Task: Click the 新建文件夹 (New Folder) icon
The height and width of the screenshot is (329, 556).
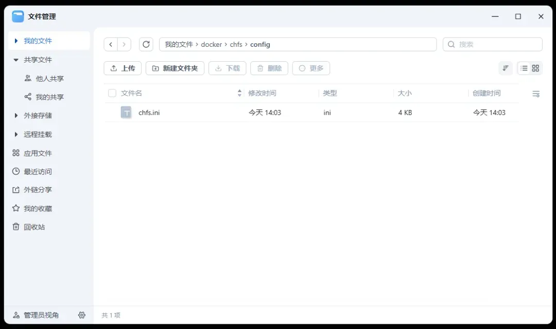Action: pyautogui.click(x=155, y=68)
